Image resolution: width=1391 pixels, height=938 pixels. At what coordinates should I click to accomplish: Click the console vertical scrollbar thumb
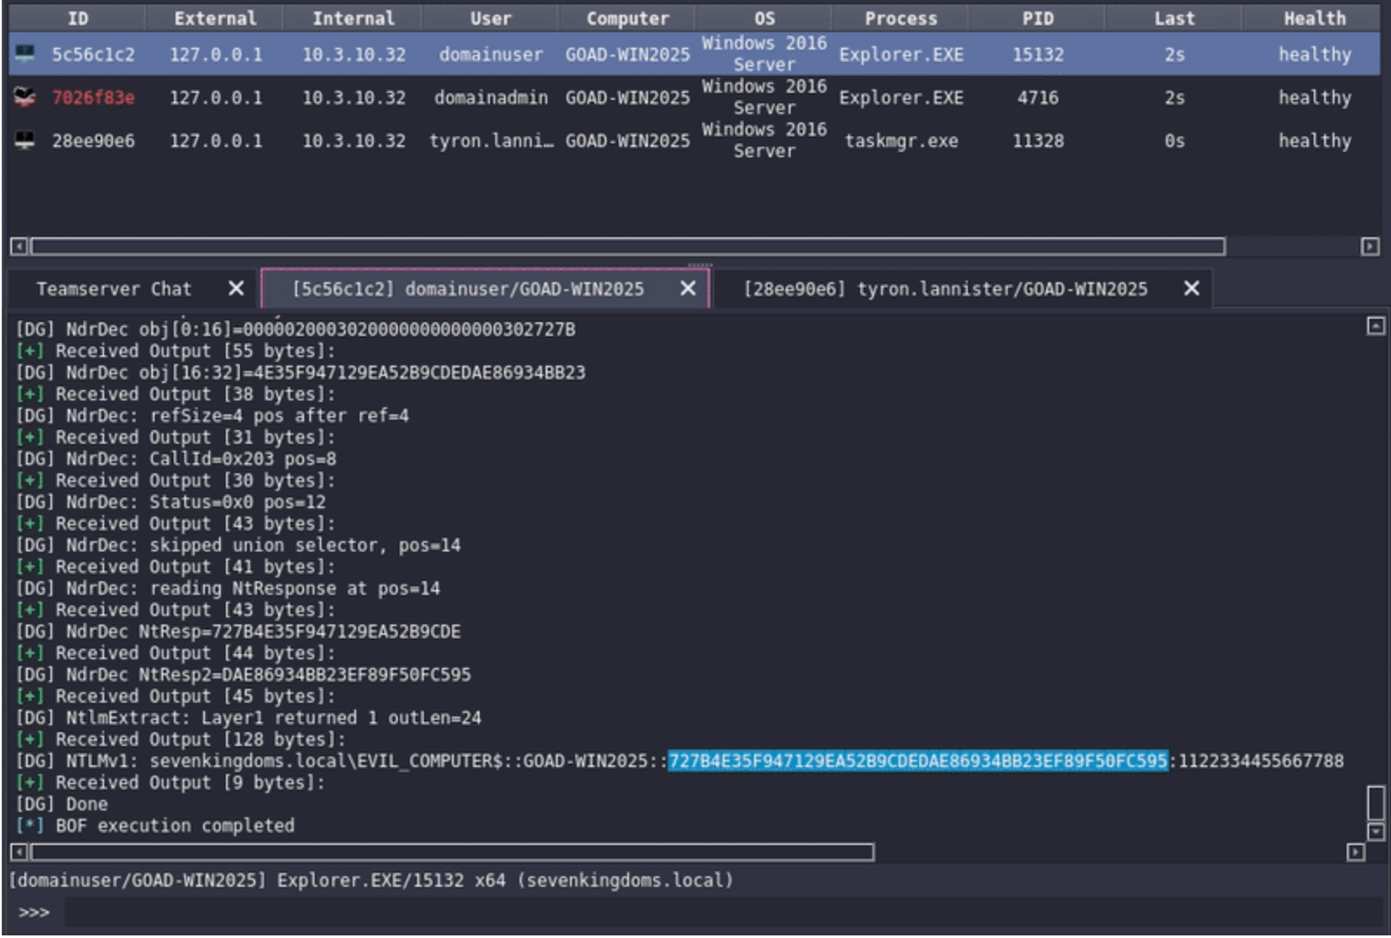coord(1375,803)
